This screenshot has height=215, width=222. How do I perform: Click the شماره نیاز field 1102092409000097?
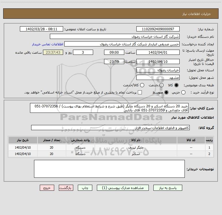(158, 29)
